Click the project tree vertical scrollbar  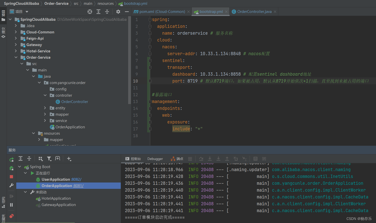[x=130, y=60]
